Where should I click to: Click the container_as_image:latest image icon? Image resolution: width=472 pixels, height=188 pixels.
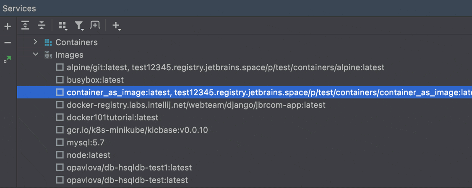pyautogui.click(x=60, y=92)
